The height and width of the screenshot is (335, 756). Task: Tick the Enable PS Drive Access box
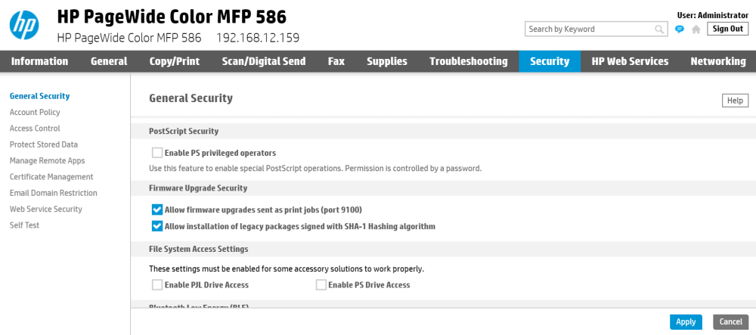(321, 285)
